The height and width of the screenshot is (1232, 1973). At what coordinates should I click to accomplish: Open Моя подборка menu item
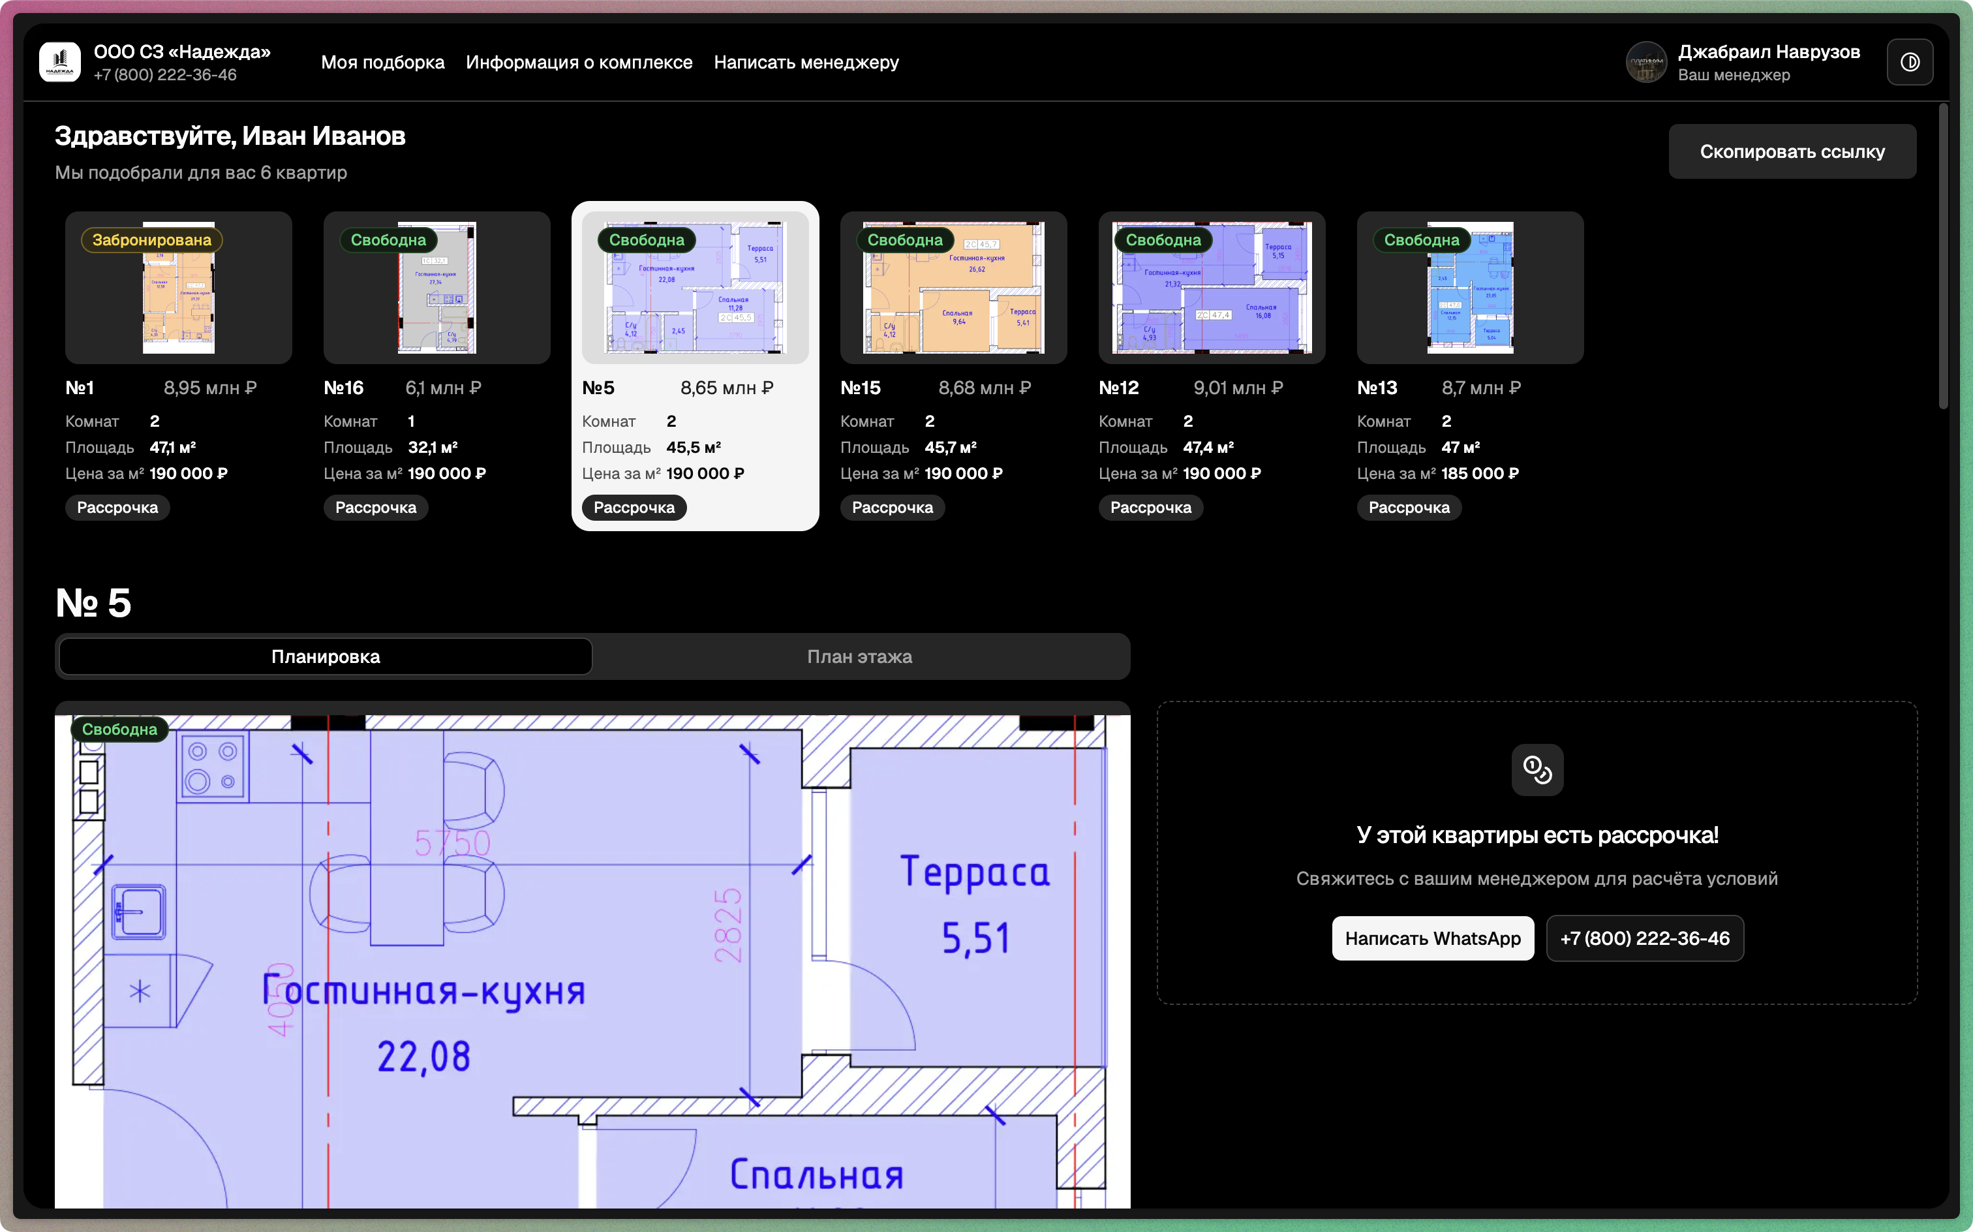(383, 62)
